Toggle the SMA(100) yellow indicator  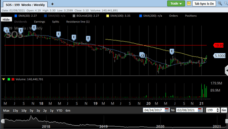[x=108, y=16]
